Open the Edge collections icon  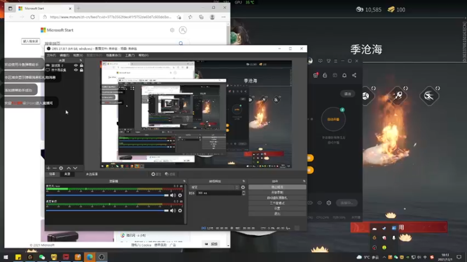(201, 17)
